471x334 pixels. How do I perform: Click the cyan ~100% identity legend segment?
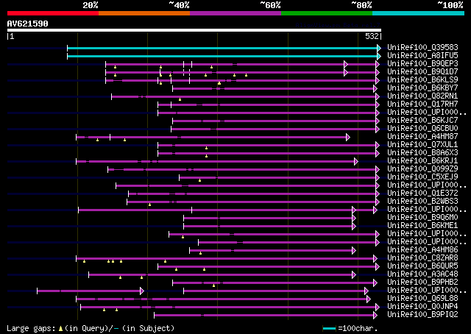pyautogui.click(x=419, y=13)
